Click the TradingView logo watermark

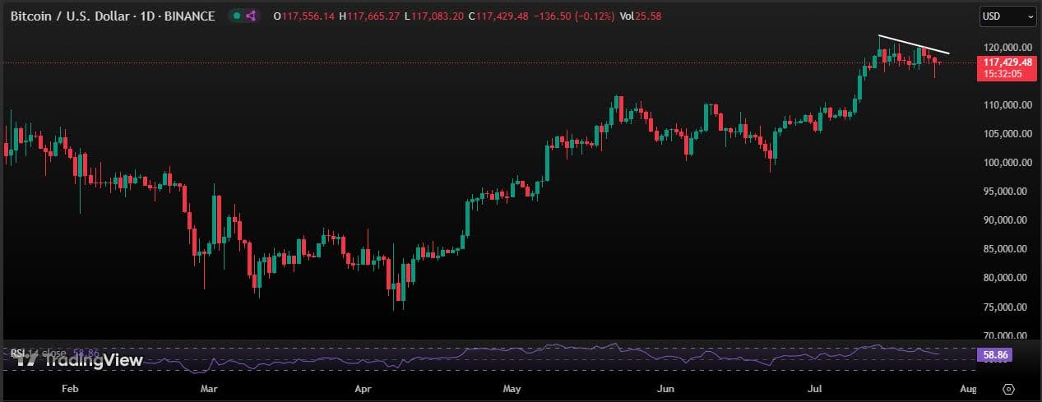[81, 360]
